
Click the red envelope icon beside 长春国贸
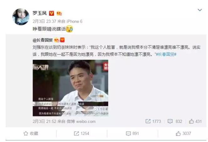pyautogui.click(x=62, y=40)
